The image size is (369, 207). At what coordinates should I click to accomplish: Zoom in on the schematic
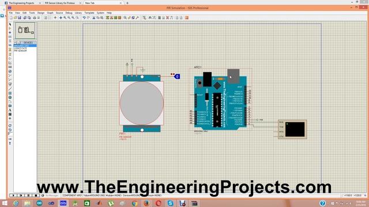point(65,18)
